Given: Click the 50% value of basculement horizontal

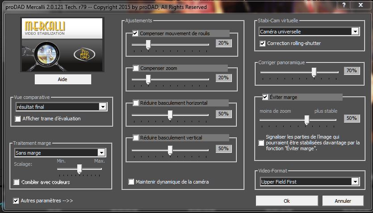Looking at the screenshot, I should [223, 114].
